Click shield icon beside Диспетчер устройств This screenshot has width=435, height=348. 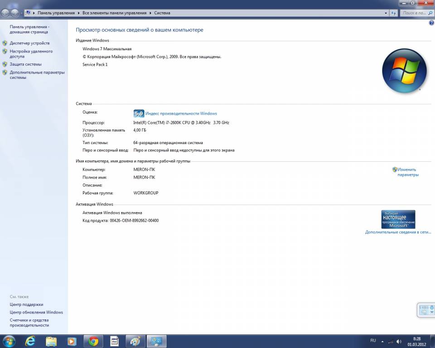click(x=5, y=43)
